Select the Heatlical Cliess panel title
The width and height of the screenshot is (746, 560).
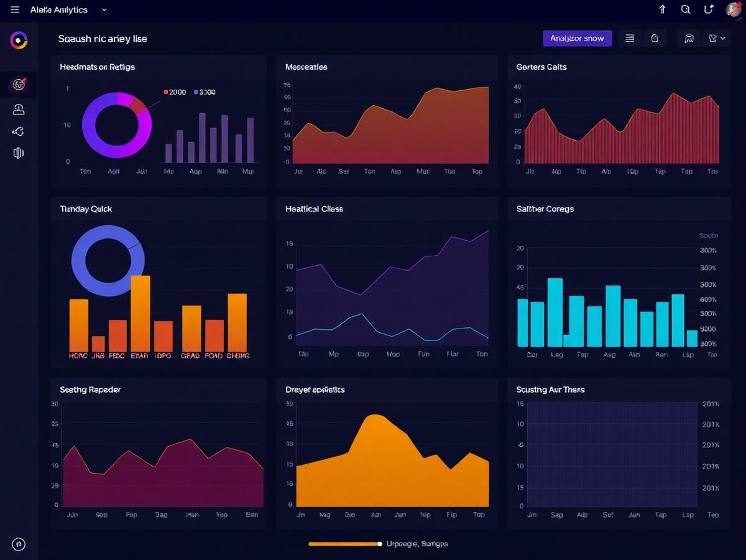tap(315, 209)
